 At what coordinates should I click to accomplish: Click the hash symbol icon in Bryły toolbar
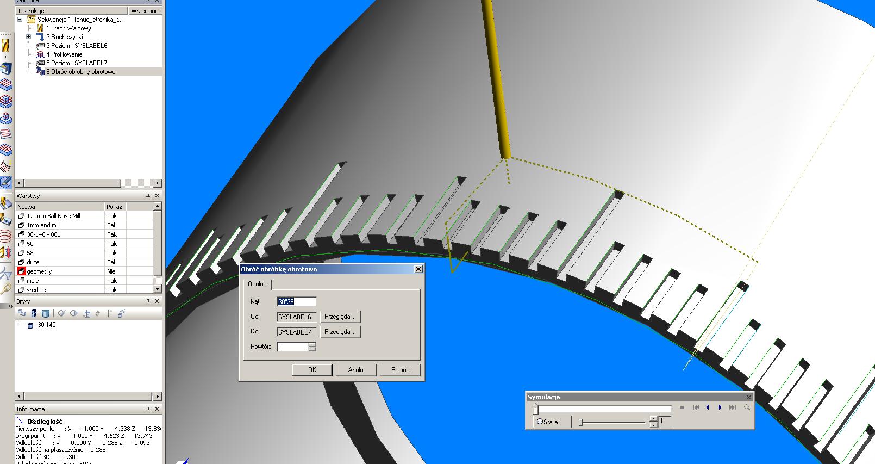[98, 313]
